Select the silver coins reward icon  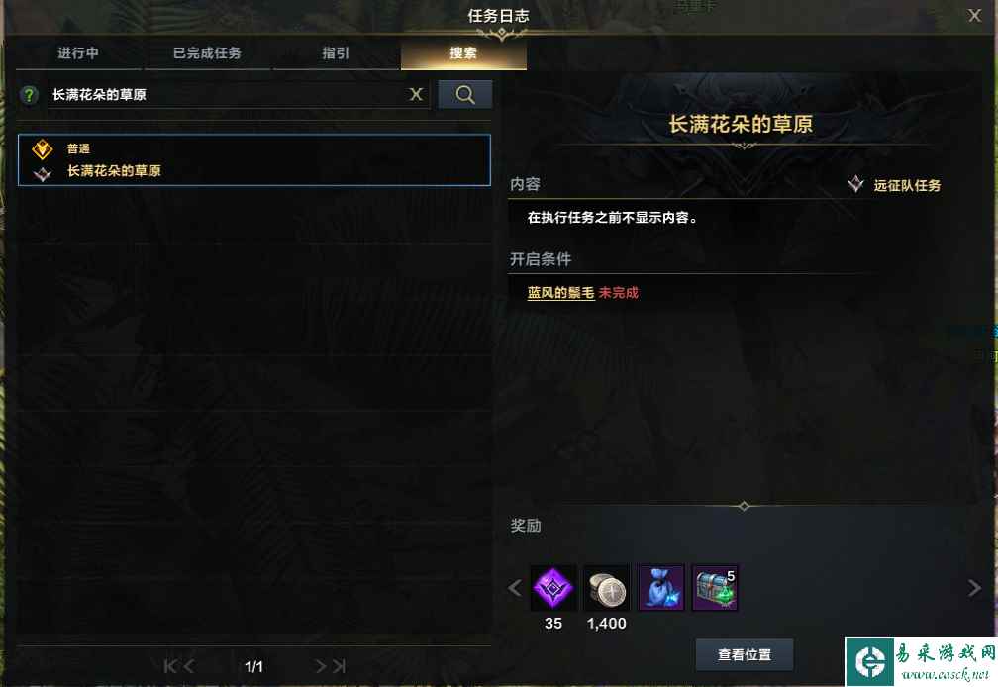tap(607, 588)
